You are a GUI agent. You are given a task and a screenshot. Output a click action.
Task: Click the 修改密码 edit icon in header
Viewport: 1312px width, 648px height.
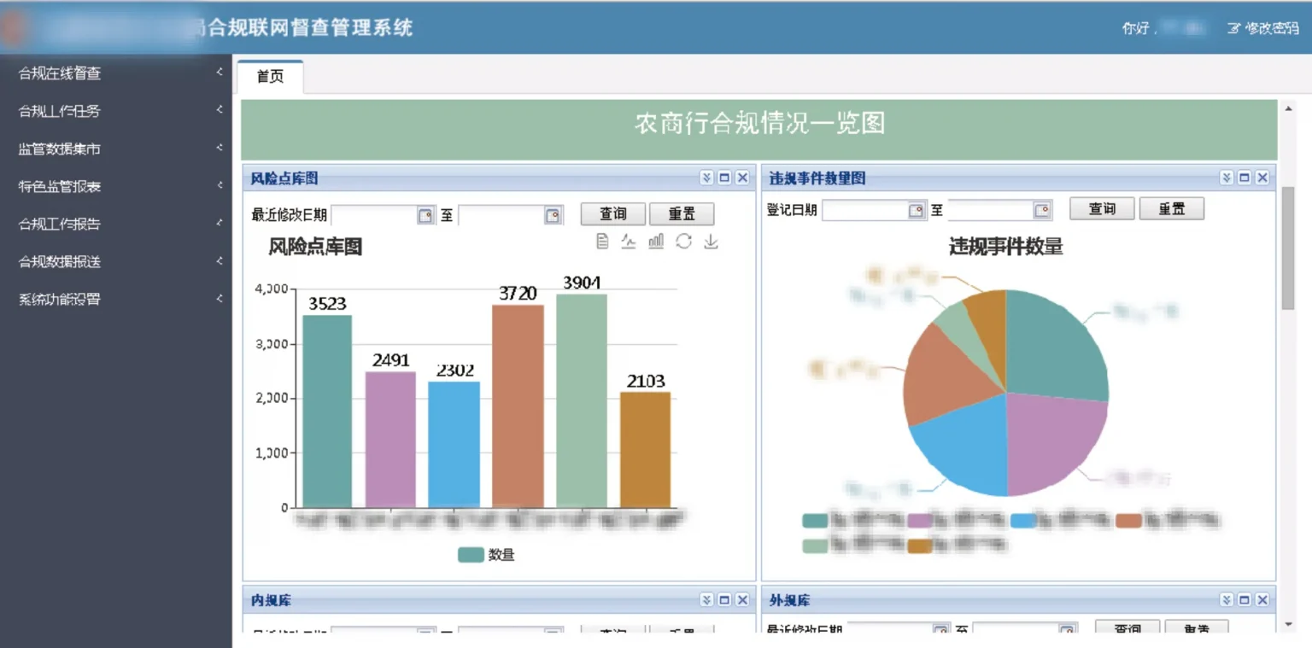(x=1233, y=28)
